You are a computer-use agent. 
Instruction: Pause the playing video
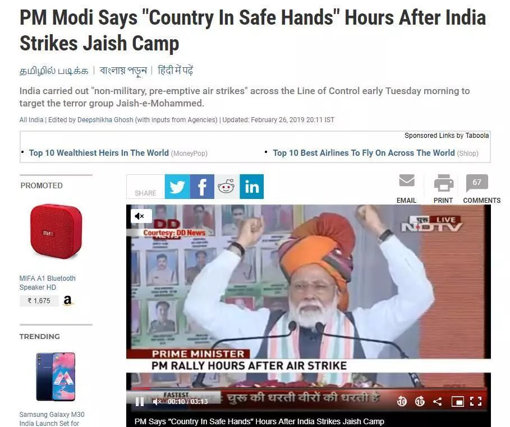pos(140,402)
